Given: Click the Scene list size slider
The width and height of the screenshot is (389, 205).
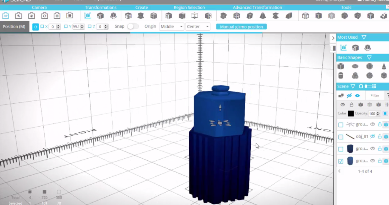Looking at the screenshot, I should tap(369, 86).
